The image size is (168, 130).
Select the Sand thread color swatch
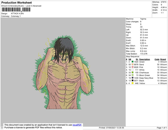click(x=132, y=64)
